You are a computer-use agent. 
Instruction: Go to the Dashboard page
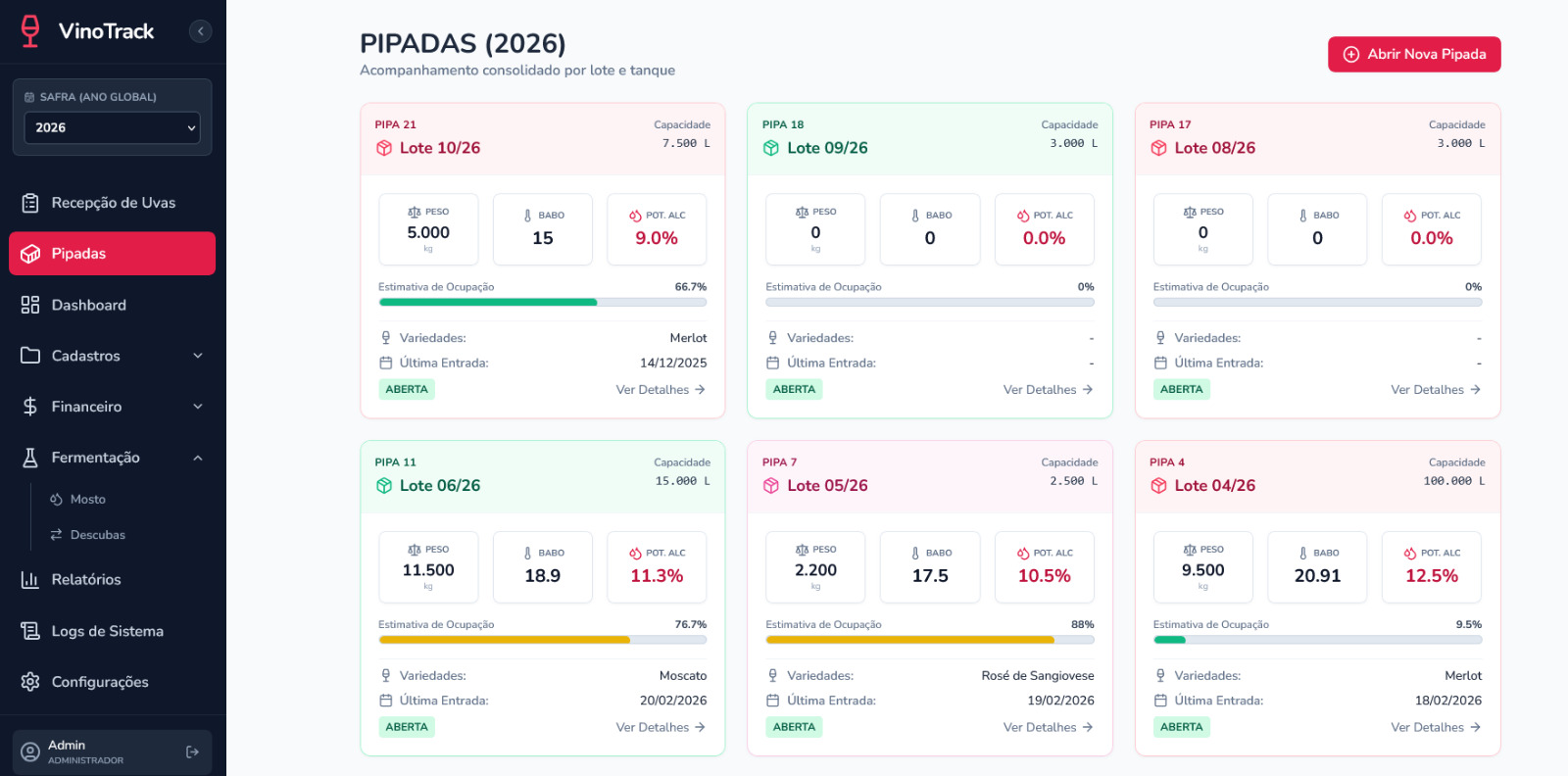point(88,305)
